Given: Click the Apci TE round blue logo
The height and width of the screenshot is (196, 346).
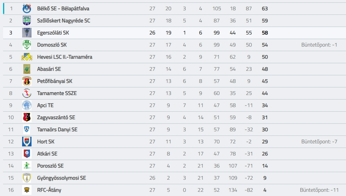Looking at the screenshot, I should (27, 105).
